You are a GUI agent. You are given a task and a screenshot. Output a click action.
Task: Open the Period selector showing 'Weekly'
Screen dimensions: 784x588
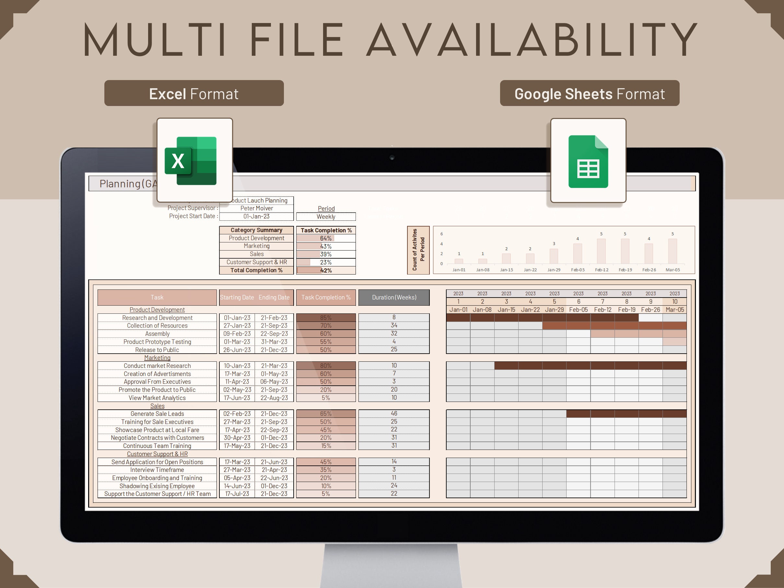(x=325, y=217)
